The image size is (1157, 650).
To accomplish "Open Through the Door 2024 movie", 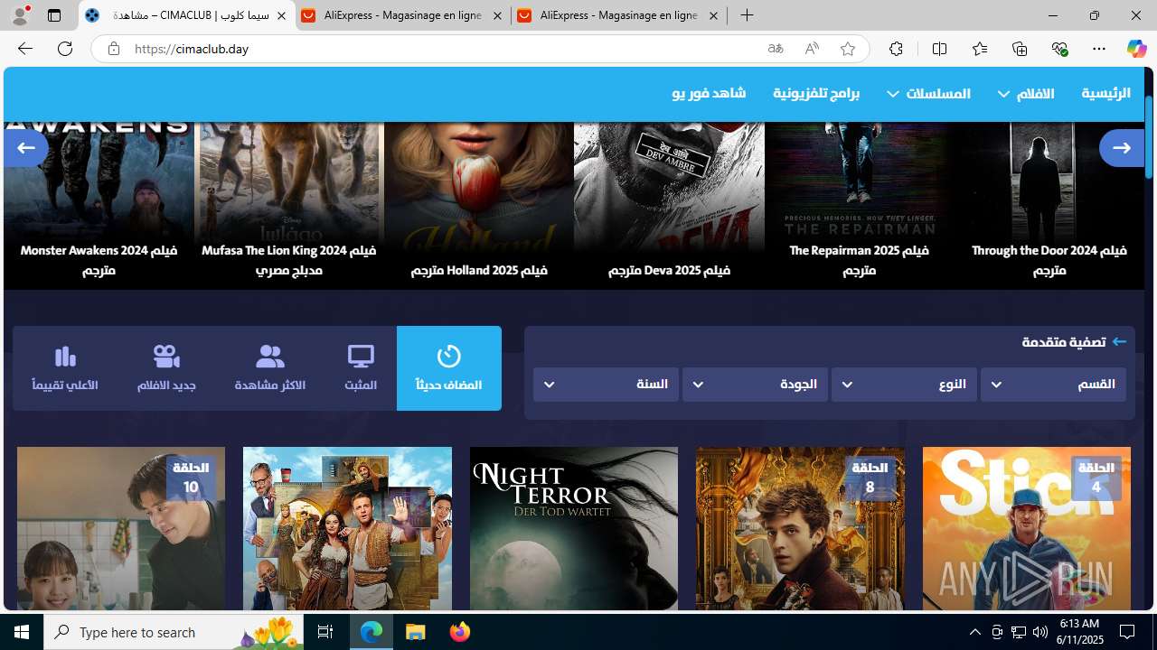I will point(1049,205).
